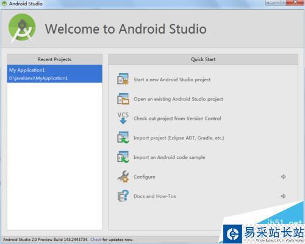Click the Configure wrench-and-gear icon
The width and height of the screenshot is (305, 244).
pyautogui.click(x=123, y=176)
